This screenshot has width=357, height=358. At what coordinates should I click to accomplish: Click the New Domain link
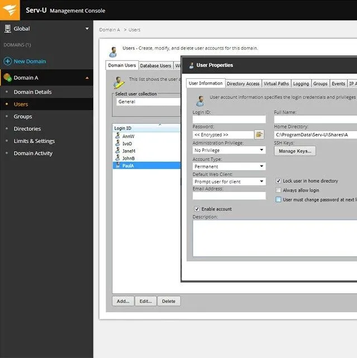(x=30, y=62)
